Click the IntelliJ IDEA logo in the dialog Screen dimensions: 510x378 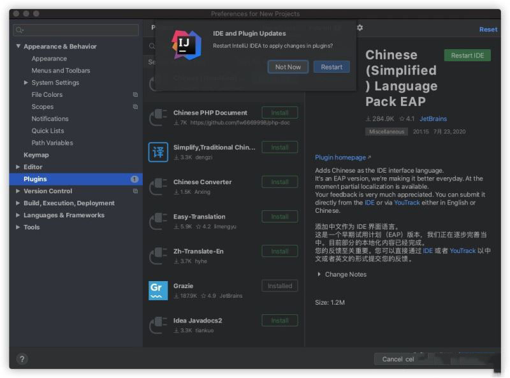click(186, 45)
